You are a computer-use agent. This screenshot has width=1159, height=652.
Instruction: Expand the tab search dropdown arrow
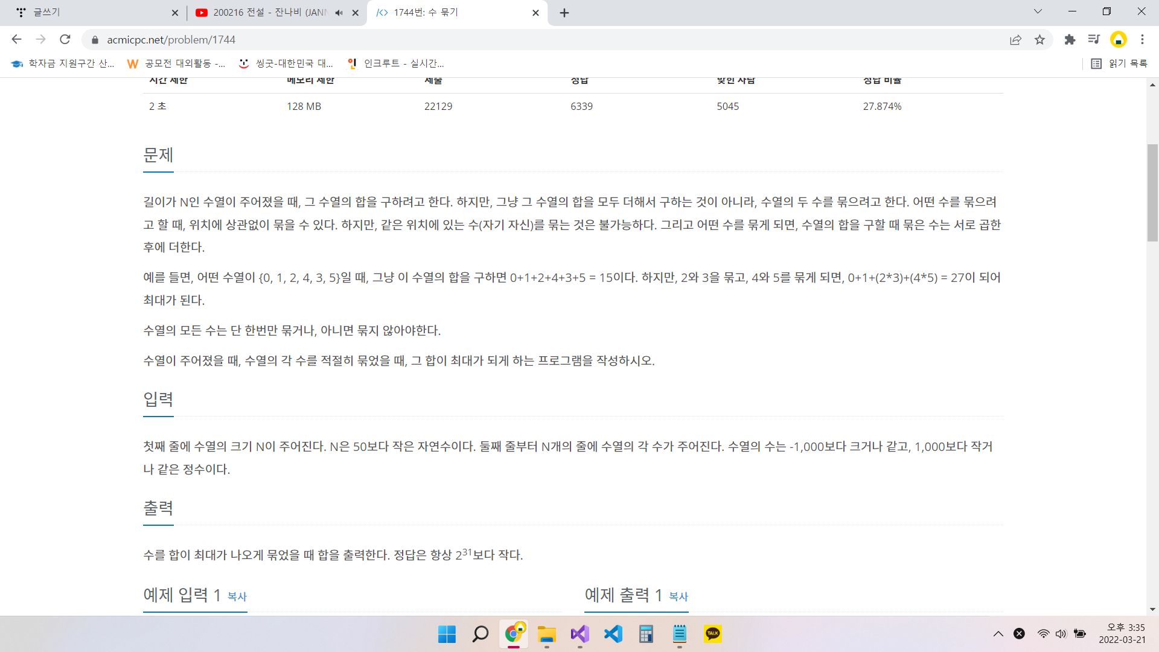coord(1038,11)
